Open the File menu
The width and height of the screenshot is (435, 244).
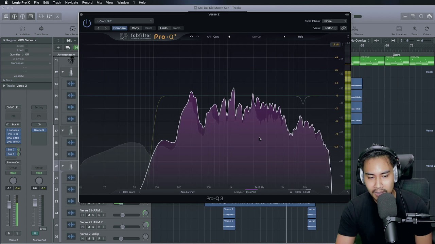click(36, 2)
